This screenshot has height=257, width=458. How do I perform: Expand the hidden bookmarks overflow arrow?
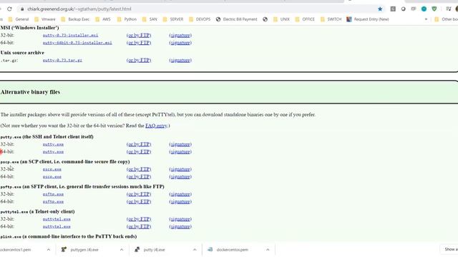pos(426,19)
